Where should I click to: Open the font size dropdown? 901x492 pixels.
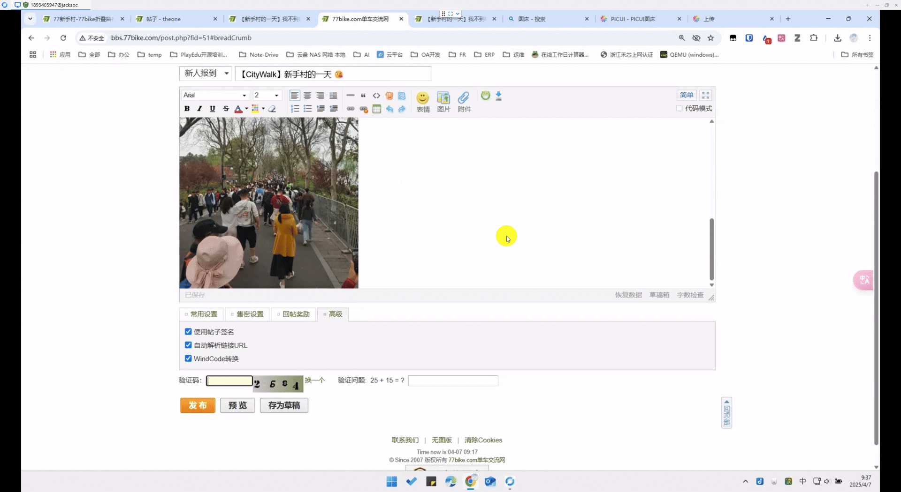click(x=267, y=95)
